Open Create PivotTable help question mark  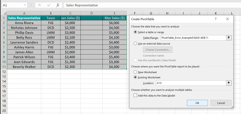click(x=216, y=19)
